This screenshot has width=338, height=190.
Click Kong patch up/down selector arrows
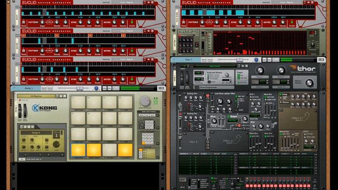[x=57, y=96]
